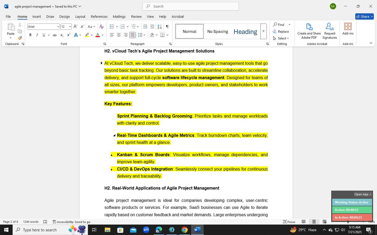The image size is (377, 235).
Task: Click the Copy icon in Clipboard group
Action: click(20, 31)
